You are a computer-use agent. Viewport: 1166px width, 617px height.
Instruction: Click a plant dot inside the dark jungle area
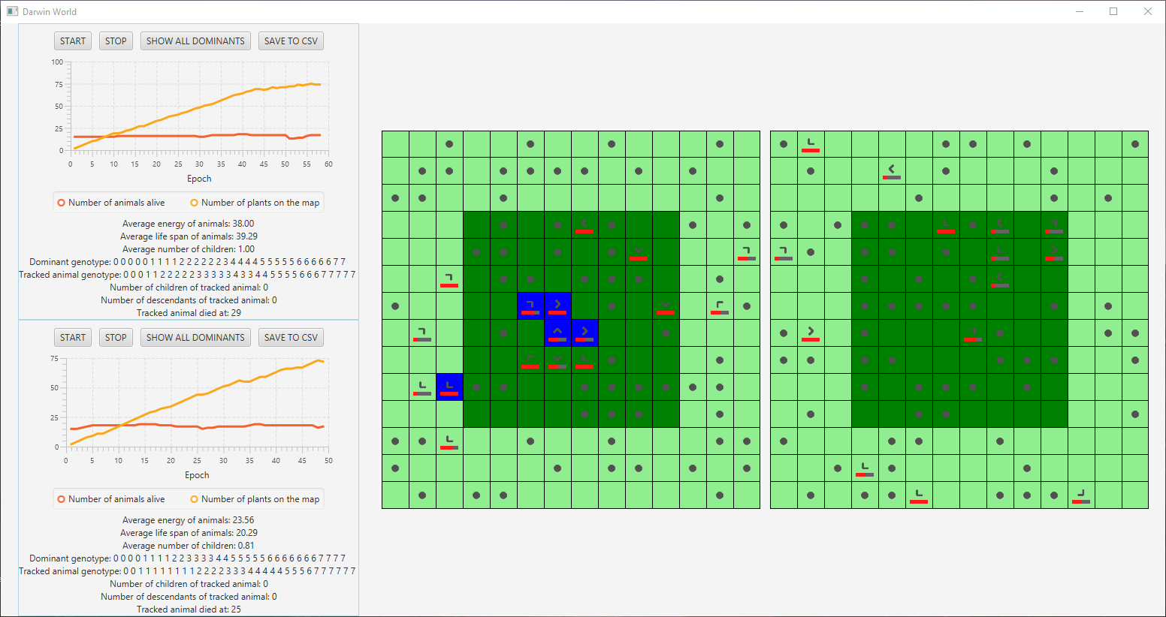tap(503, 224)
